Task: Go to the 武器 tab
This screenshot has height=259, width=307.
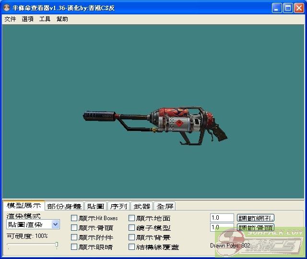Action: [x=142, y=206]
